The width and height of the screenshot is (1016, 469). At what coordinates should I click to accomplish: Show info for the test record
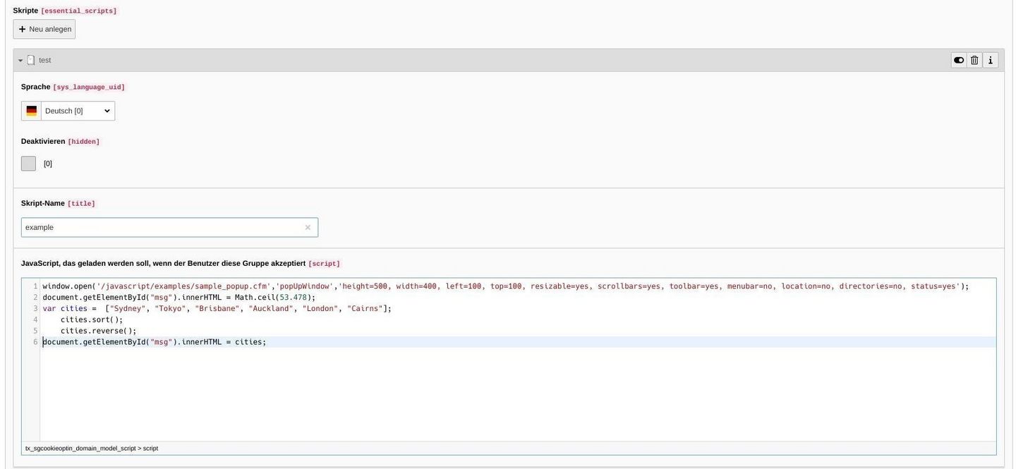pos(991,60)
